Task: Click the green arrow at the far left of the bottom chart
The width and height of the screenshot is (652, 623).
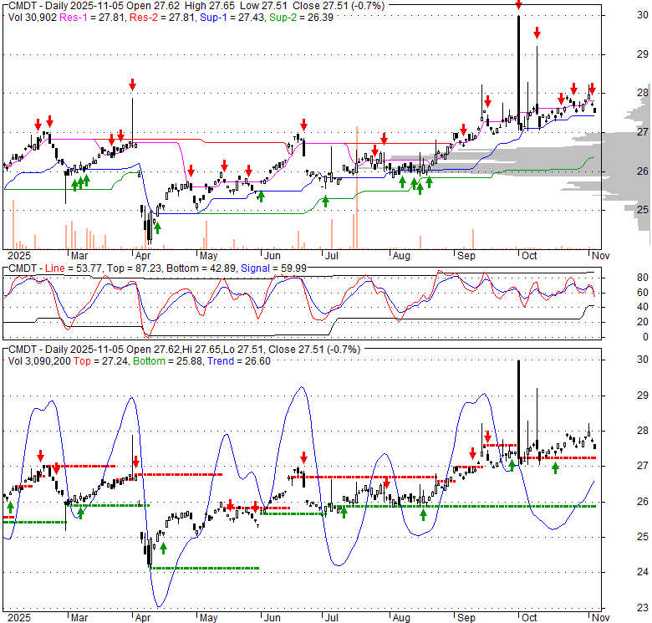Action: click(x=10, y=507)
